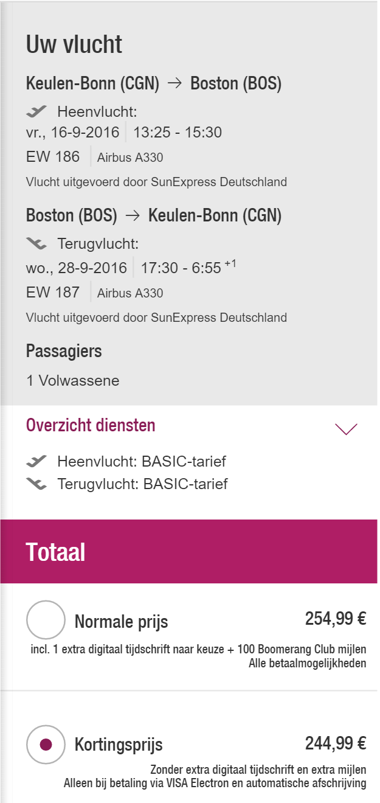380x803 pixels.
Task: Click flight number EW 186
Action: [53, 157]
